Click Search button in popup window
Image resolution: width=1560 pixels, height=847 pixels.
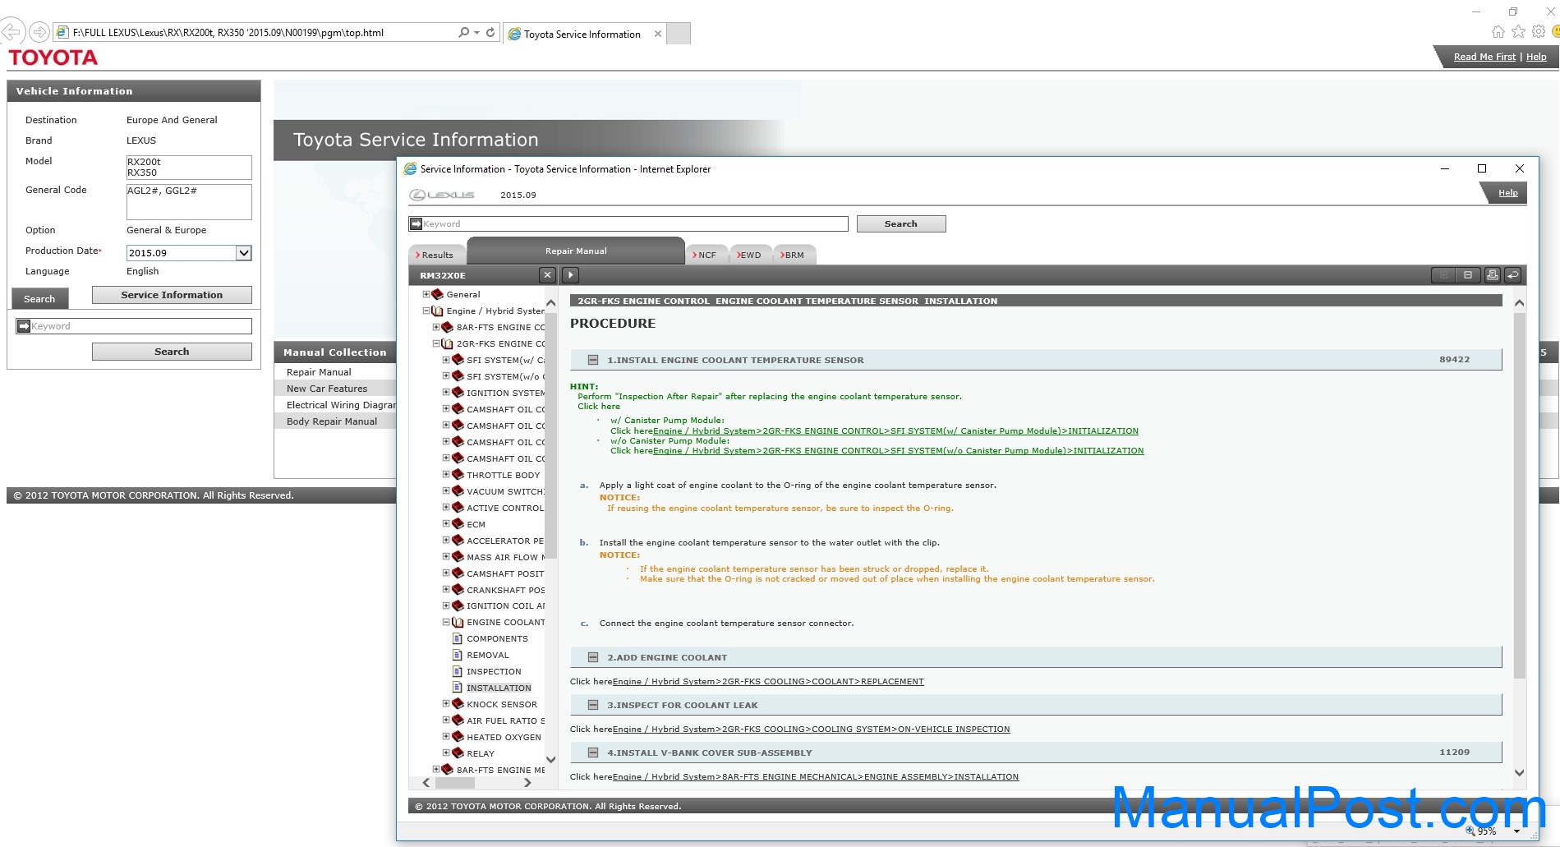pos(901,223)
